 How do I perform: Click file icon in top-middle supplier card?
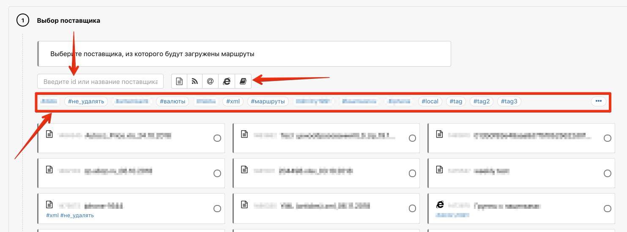pos(244,134)
